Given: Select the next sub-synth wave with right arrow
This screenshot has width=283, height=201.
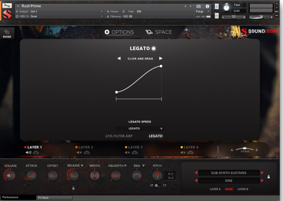Looking at the screenshot, I should click(x=262, y=180).
